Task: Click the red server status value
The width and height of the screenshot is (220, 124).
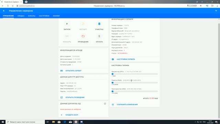Action: point(122,53)
